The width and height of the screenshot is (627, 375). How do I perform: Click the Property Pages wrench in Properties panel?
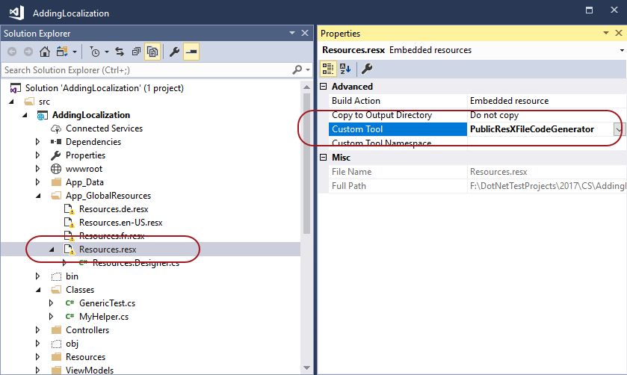pyautogui.click(x=367, y=69)
